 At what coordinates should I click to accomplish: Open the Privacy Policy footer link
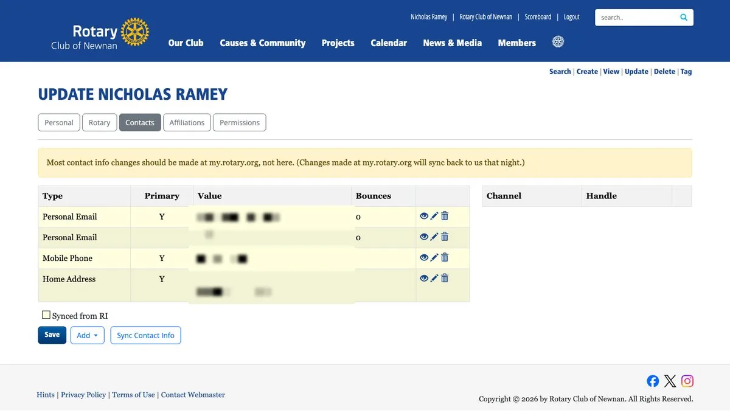83,395
